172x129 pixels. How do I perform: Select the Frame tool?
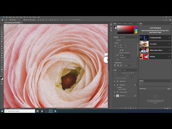2,37
